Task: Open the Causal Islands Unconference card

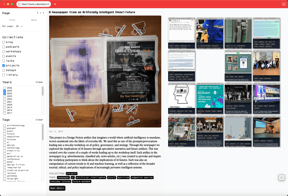Action: point(266,131)
